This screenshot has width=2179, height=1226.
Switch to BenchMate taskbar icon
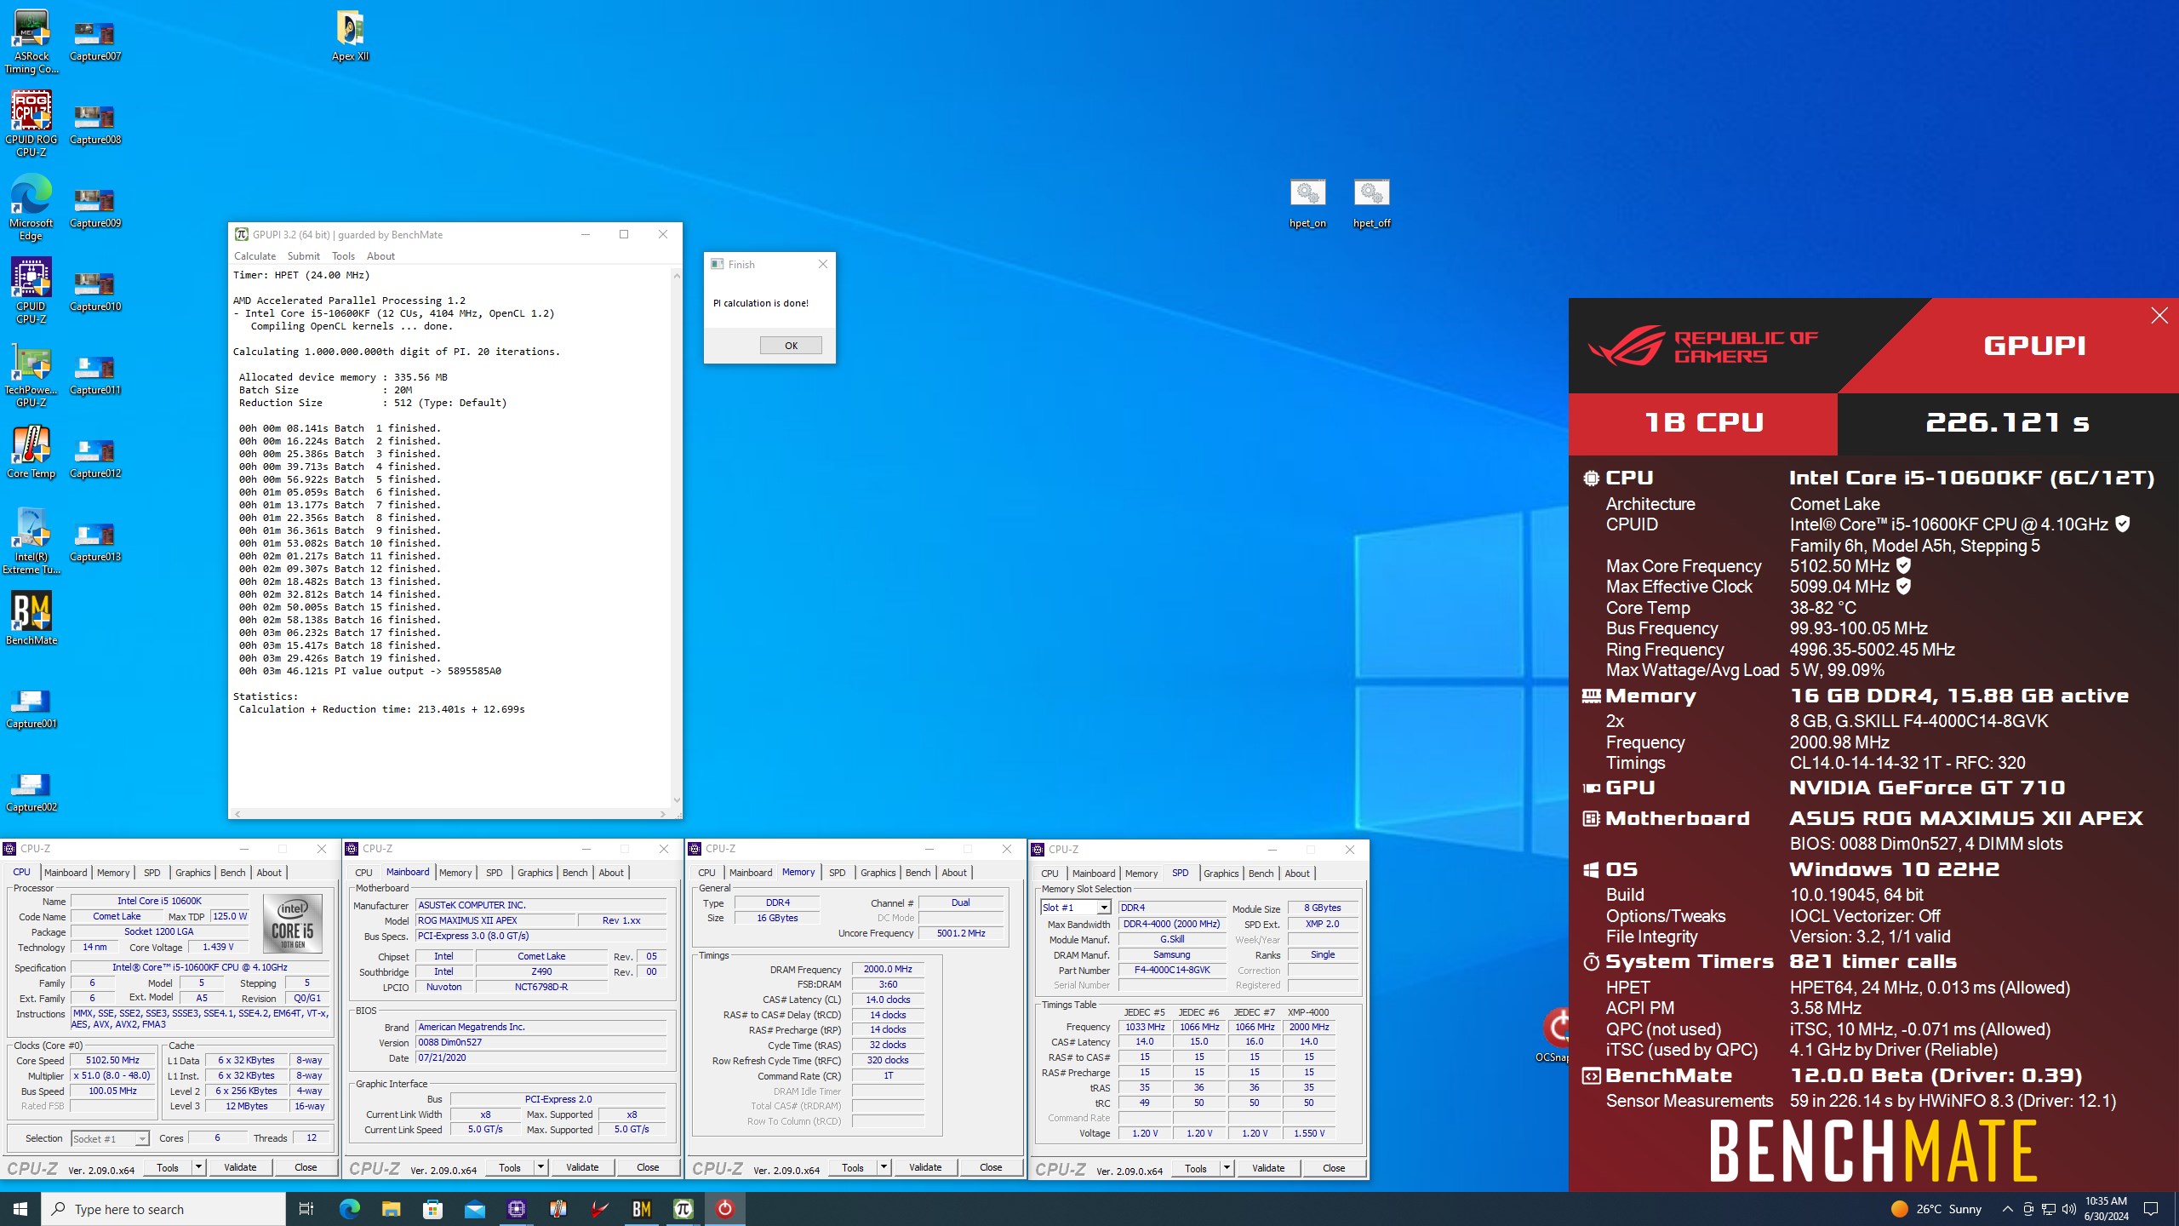[x=641, y=1209]
